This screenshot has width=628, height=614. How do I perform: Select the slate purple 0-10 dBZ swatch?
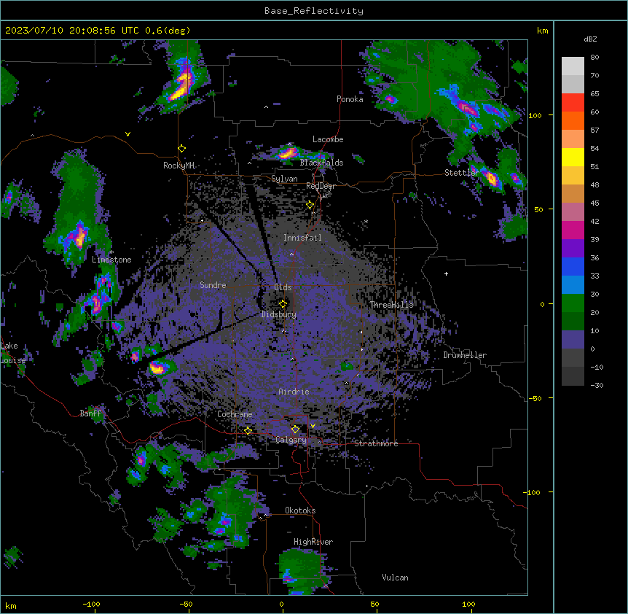[x=573, y=340]
